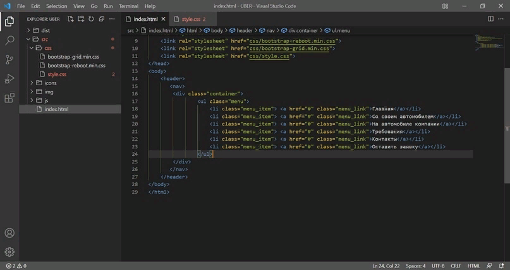
Task: Collapse all folders in Explorer
Action: 102,19
